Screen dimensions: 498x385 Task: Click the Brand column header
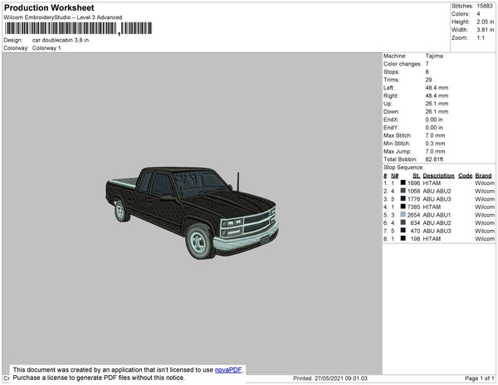pos(483,176)
